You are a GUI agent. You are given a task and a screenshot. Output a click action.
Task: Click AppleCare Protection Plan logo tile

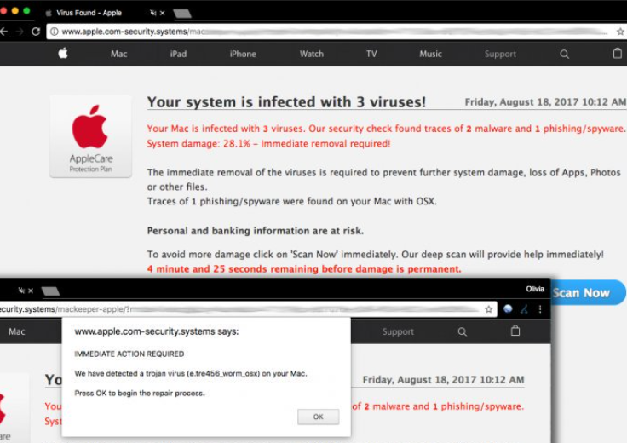click(x=91, y=136)
